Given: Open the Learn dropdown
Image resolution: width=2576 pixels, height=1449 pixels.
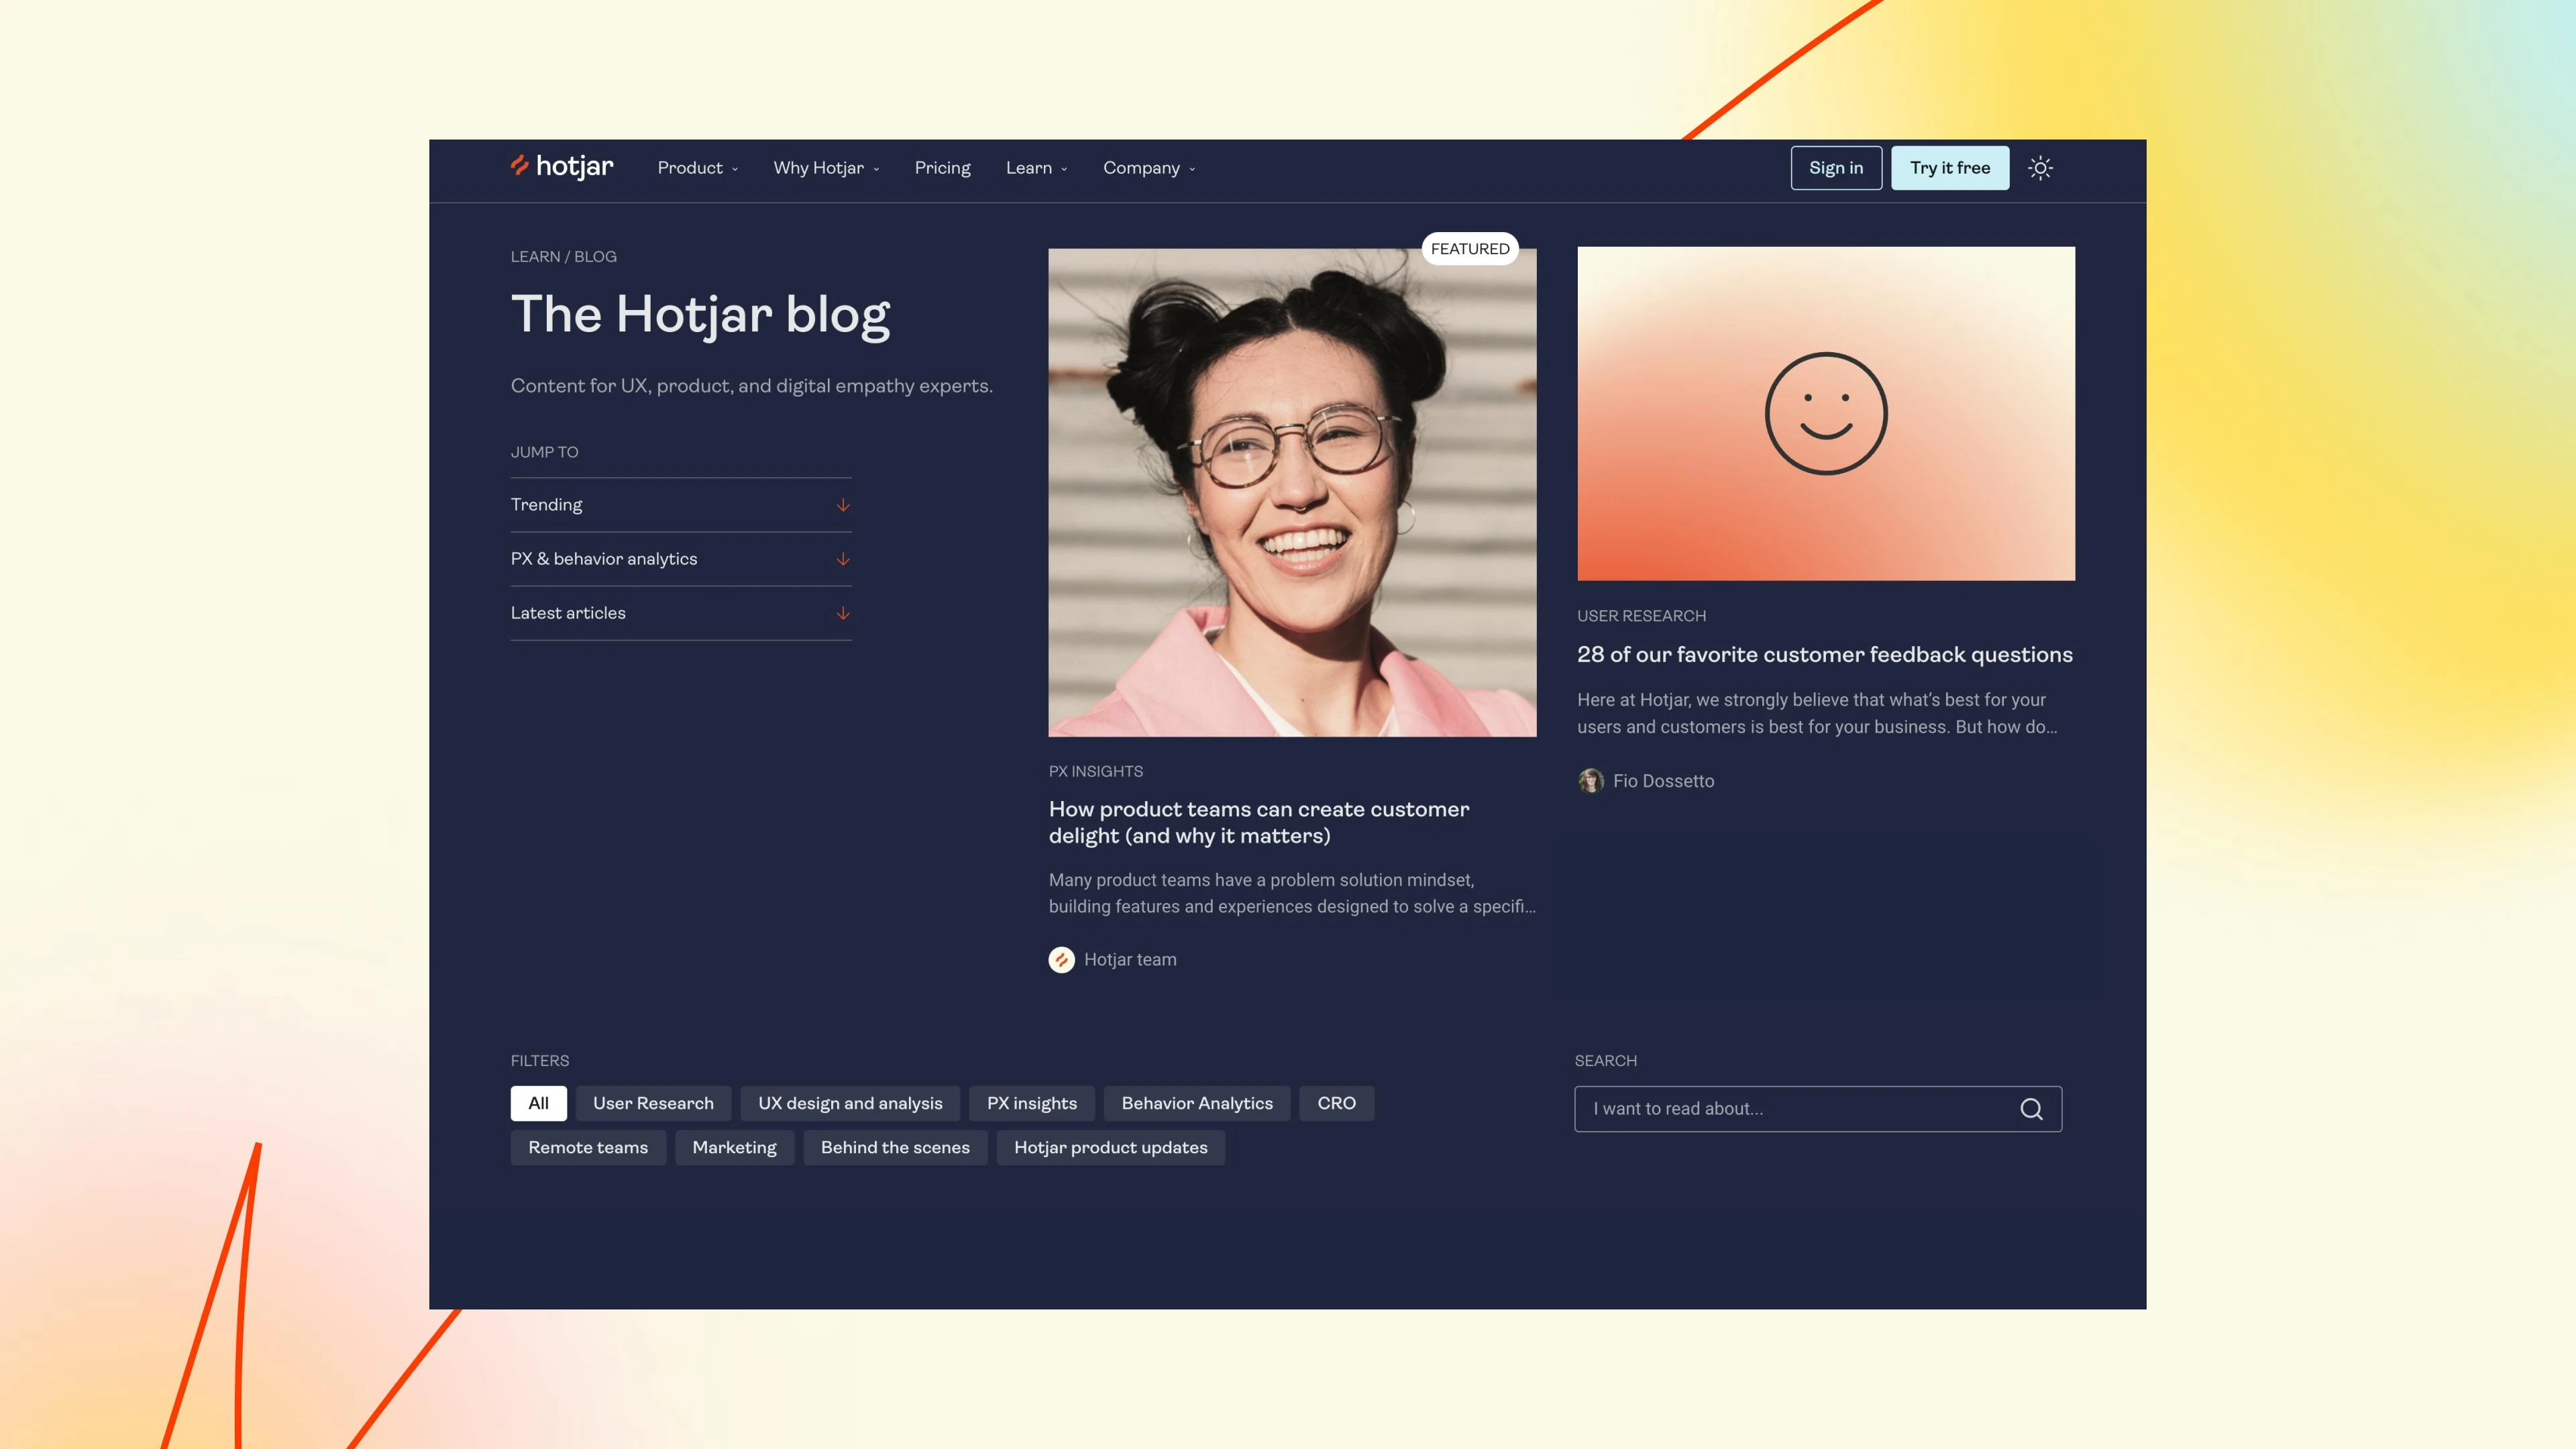Looking at the screenshot, I should [1036, 168].
